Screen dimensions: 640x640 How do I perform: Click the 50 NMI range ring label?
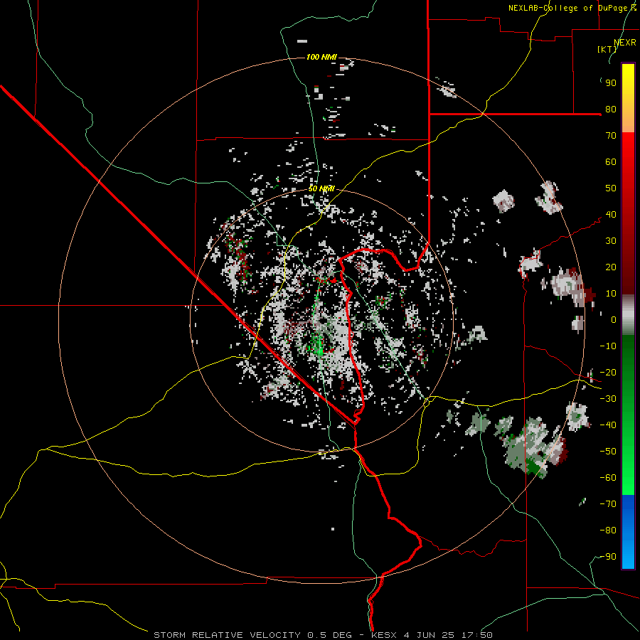pyautogui.click(x=321, y=188)
